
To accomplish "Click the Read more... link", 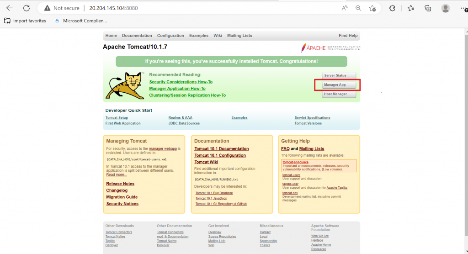I will (117, 175).
